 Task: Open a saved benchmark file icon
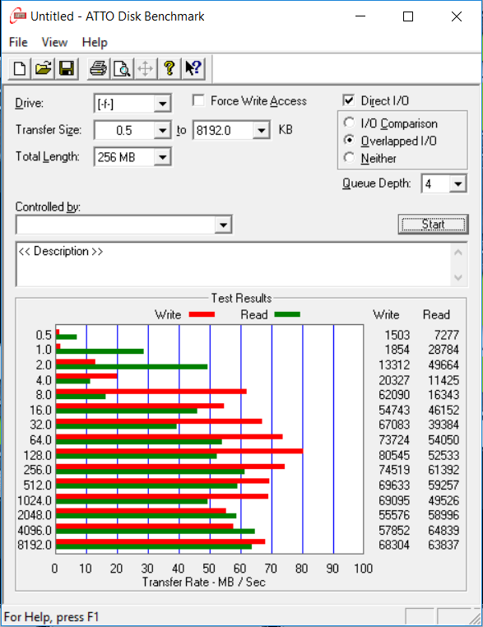point(43,69)
